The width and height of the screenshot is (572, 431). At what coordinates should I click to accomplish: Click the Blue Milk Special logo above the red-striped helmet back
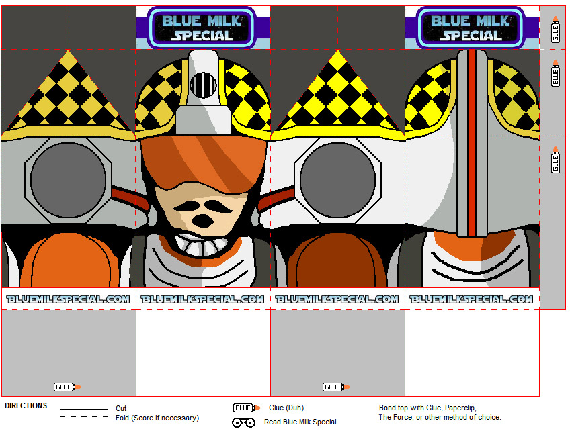[471, 28]
